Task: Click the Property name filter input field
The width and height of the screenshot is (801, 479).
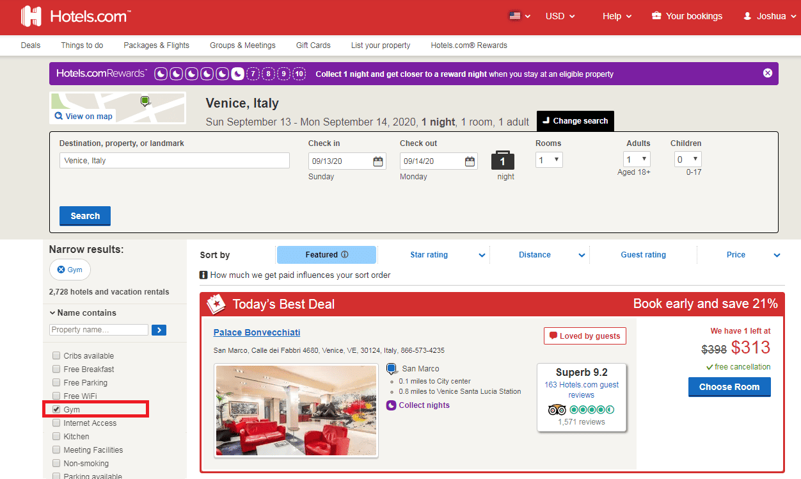Action: point(97,329)
